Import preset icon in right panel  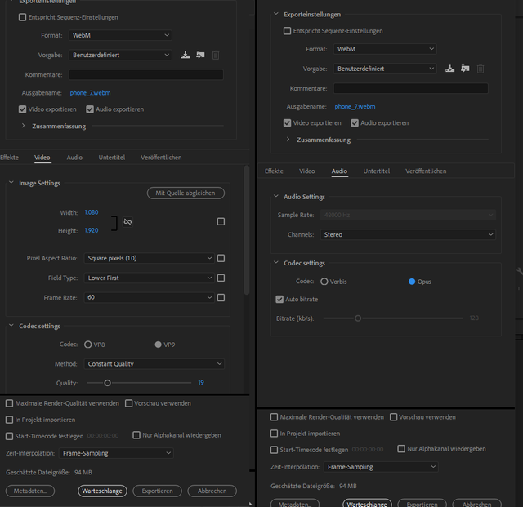tap(465, 69)
